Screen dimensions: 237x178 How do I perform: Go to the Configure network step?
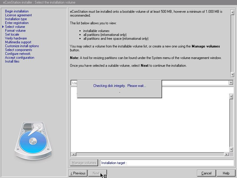[18, 54]
